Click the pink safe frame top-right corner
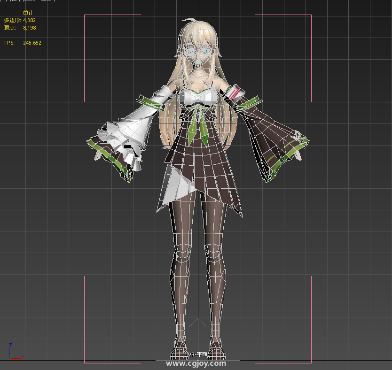Viewport: 392px width, 370px height. (x=311, y=15)
